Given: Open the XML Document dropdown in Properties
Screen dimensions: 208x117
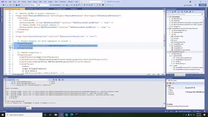Looking at the screenshot, I should pyautogui.click(x=186, y=80).
